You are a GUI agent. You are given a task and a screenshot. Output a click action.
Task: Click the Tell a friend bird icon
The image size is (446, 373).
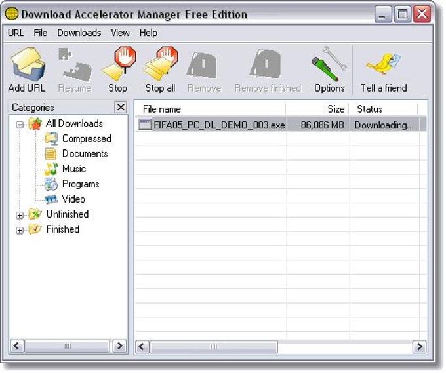tap(384, 64)
